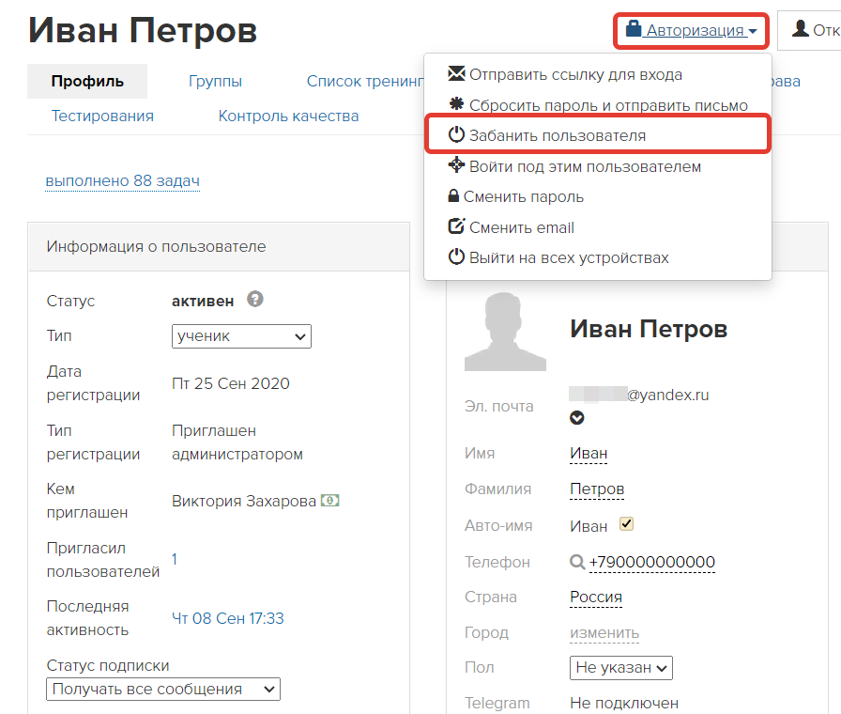
Task: Click the round chevron icon under the email
Action: [x=577, y=418]
